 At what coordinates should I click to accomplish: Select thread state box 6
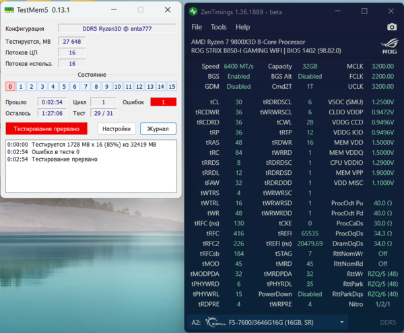(x=75, y=87)
